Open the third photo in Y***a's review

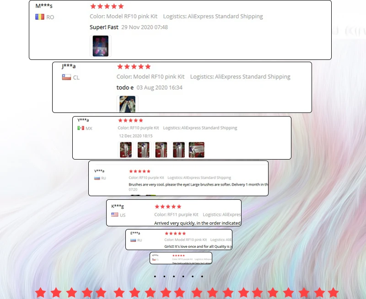[x=161, y=150]
